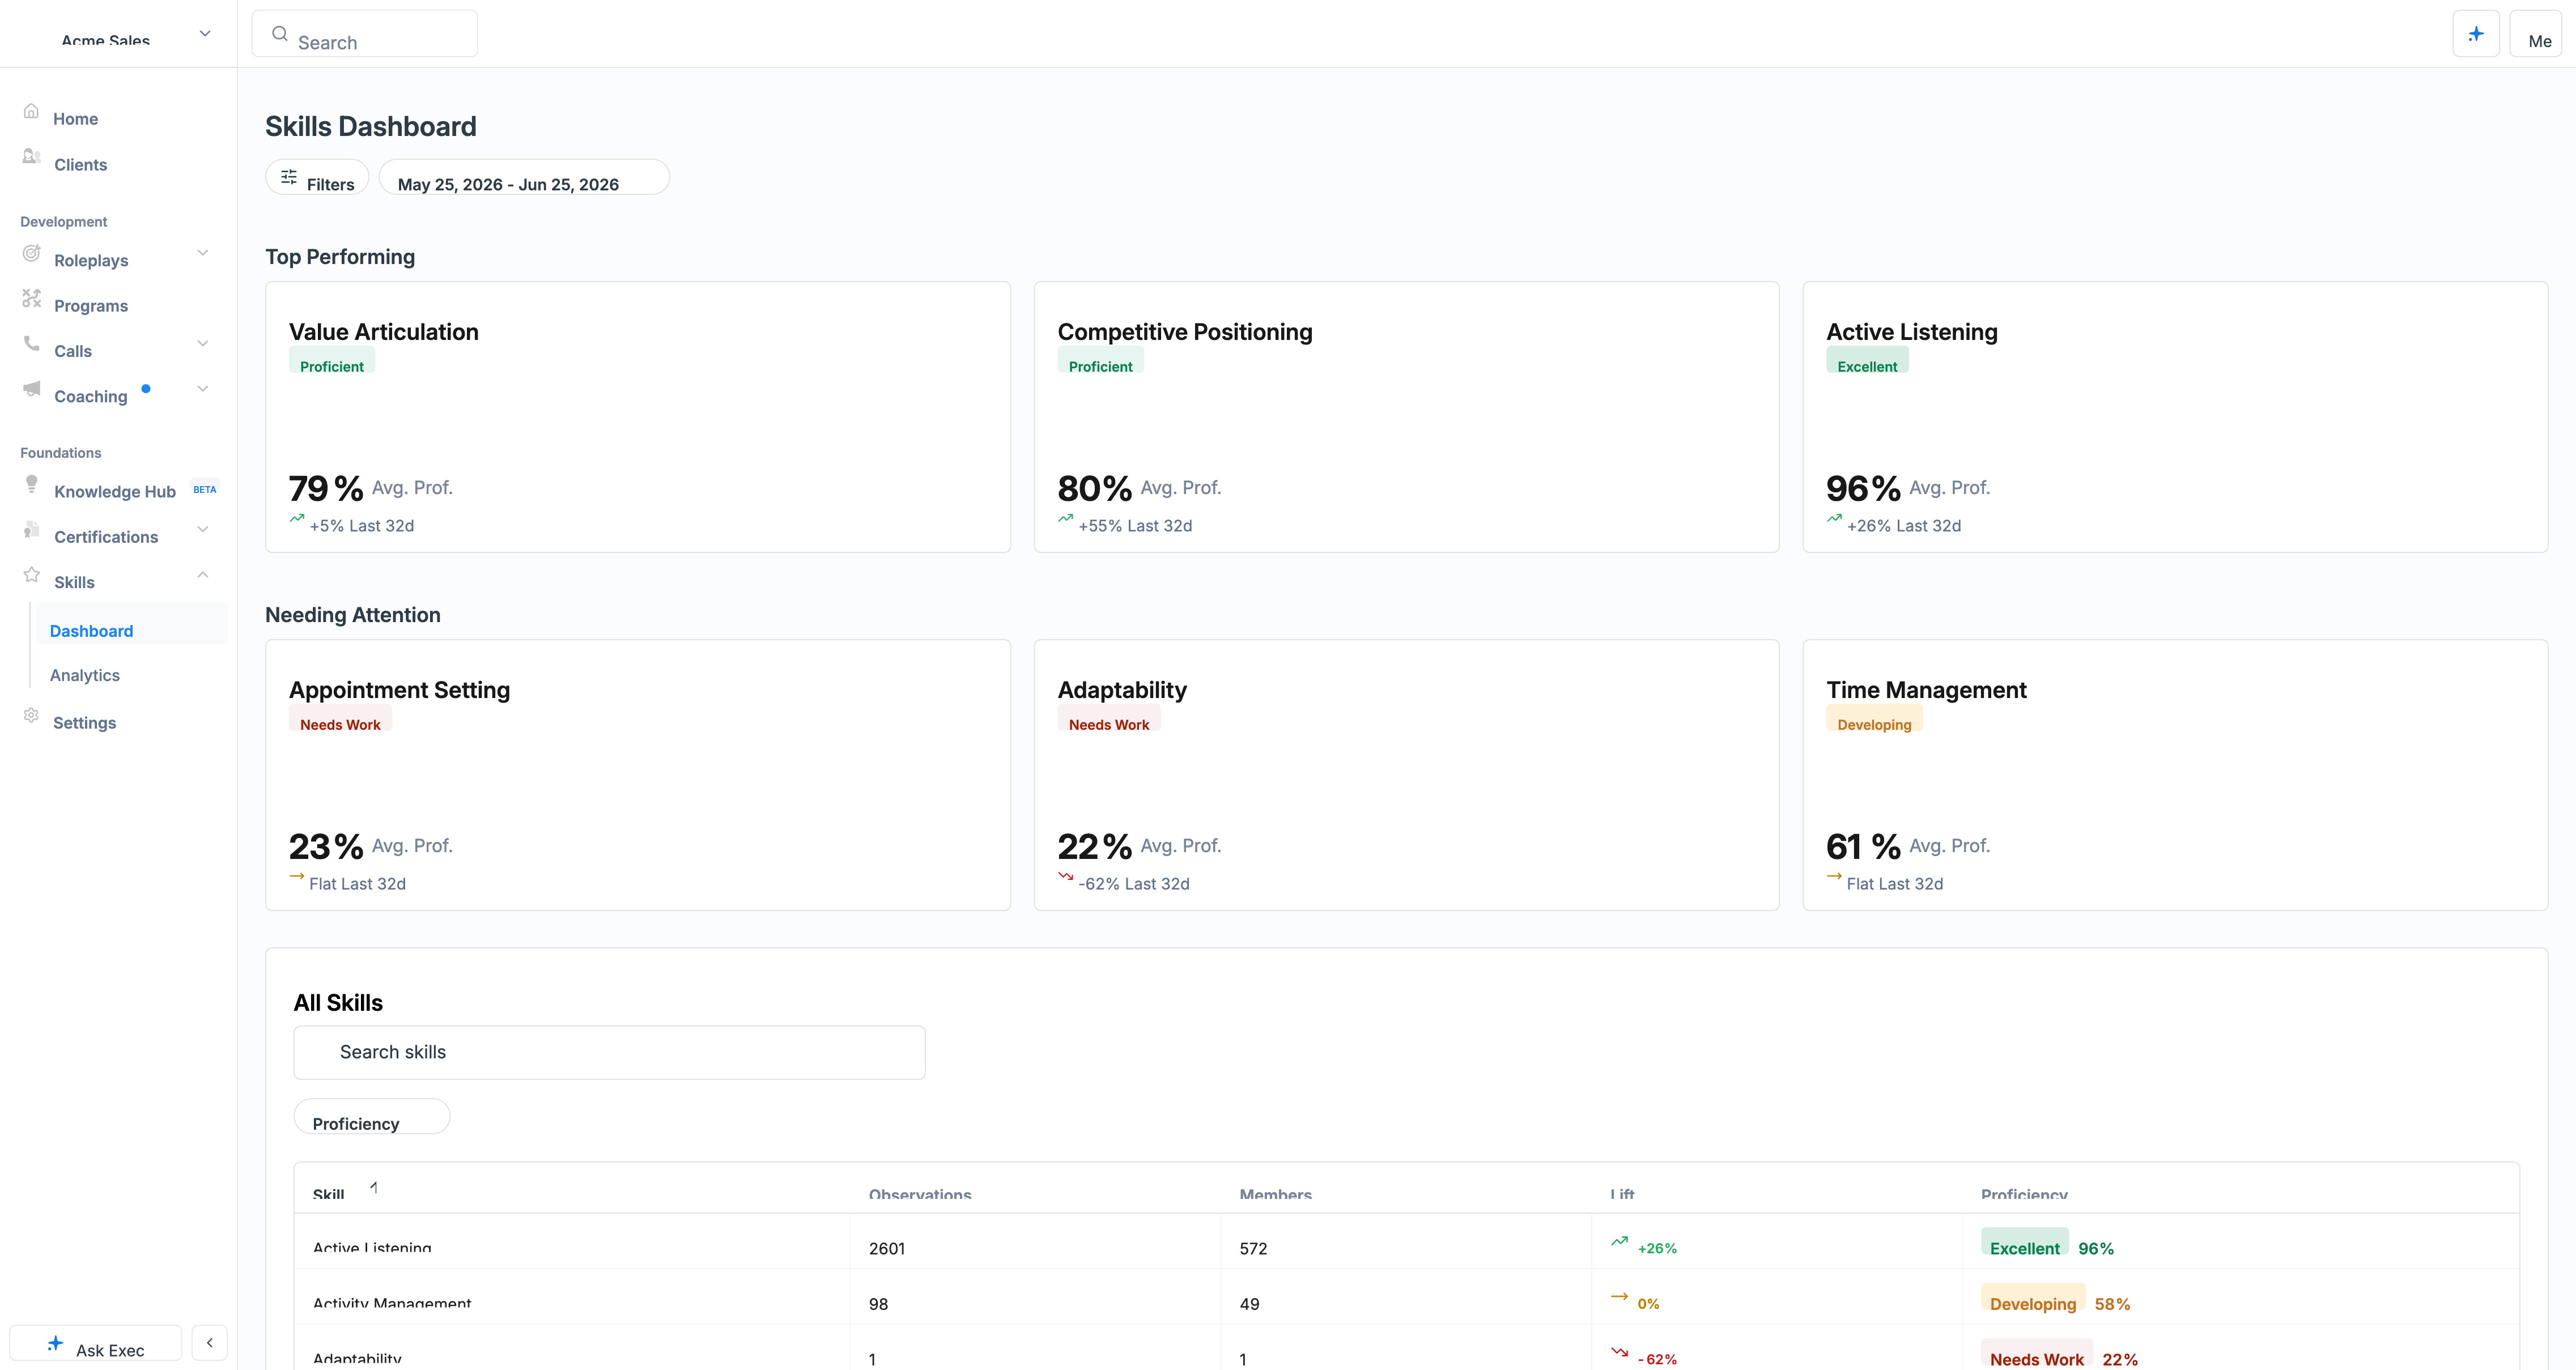Click Developing badge in Activity Management row
The height and width of the screenshot is (1370, 2576).
pyautogui.click(x=2033, y=1298)
